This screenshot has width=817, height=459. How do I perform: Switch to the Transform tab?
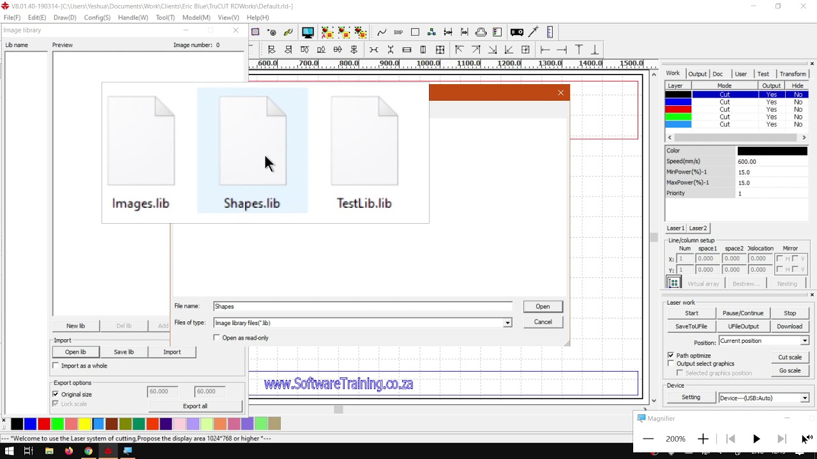pyautogui.click(x=793, y=74)
